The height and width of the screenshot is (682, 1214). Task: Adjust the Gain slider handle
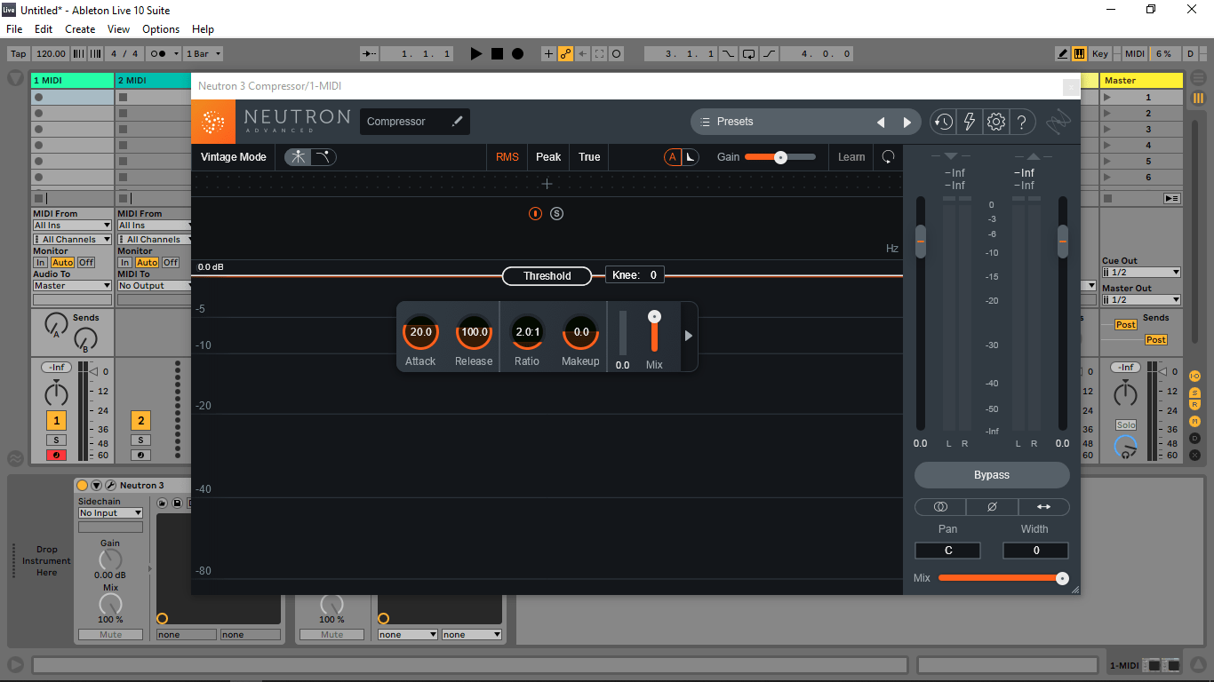(780, 157)
